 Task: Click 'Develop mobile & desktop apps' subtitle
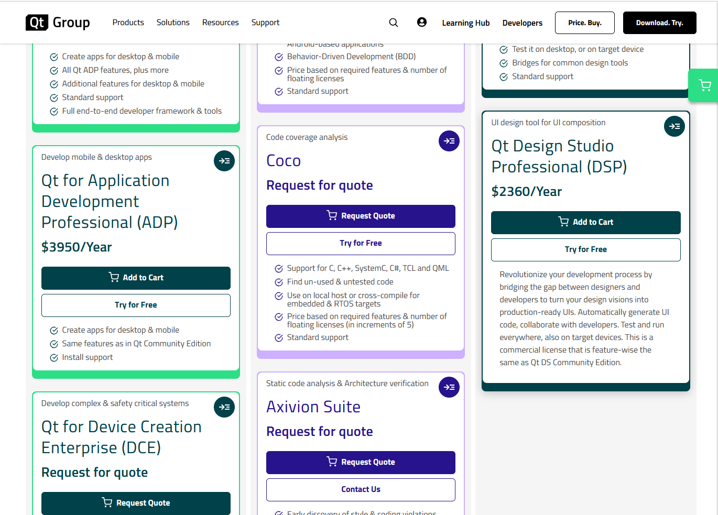[96, 157]
